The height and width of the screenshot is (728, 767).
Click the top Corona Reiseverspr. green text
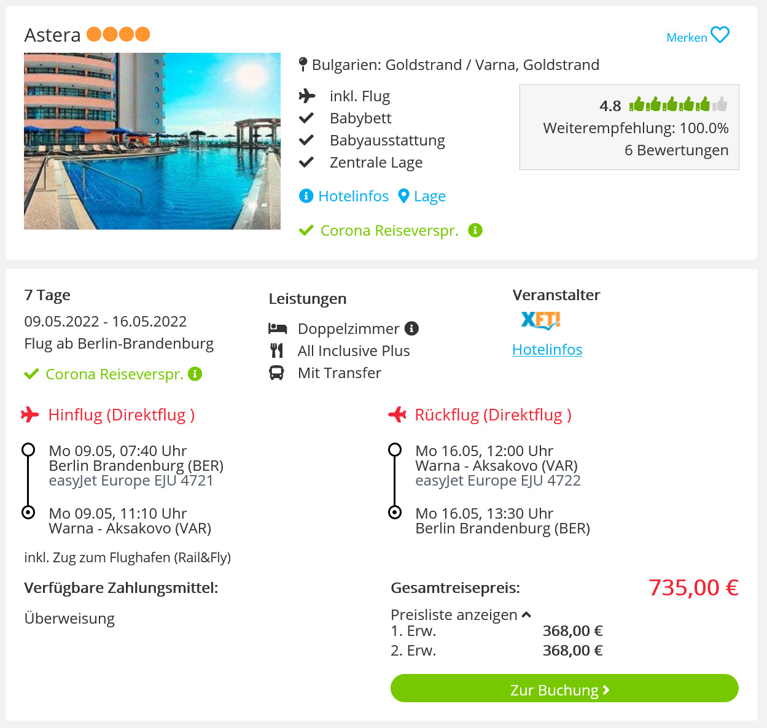pyautogui.click(x=389, y=231)
